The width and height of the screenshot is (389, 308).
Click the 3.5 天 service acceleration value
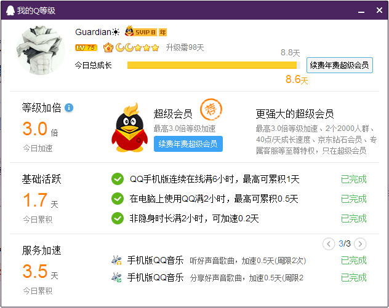click(41, 272)
